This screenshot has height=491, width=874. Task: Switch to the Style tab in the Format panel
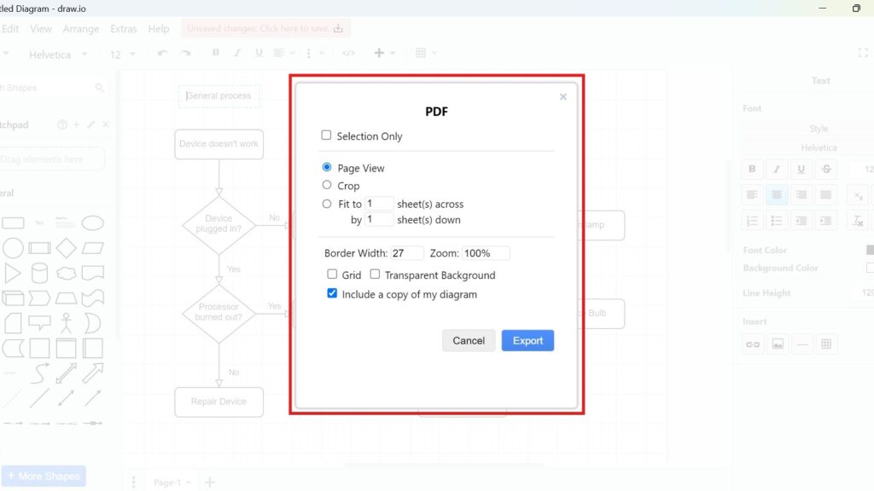coord(818,128)
